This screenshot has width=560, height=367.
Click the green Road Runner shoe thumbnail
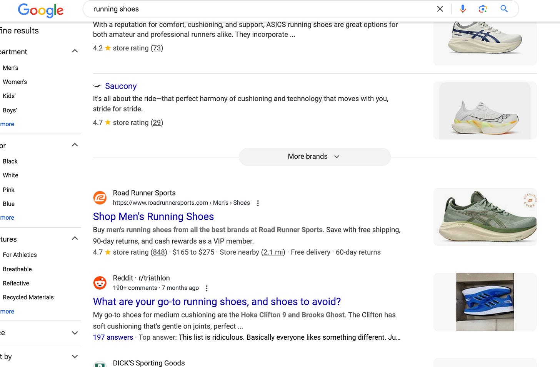485,217
